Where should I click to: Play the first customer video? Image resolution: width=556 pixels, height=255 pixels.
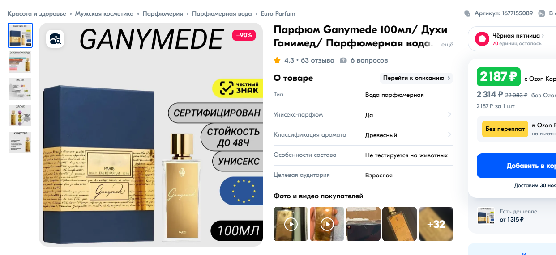pyautogui.click(x=291, y=224)
